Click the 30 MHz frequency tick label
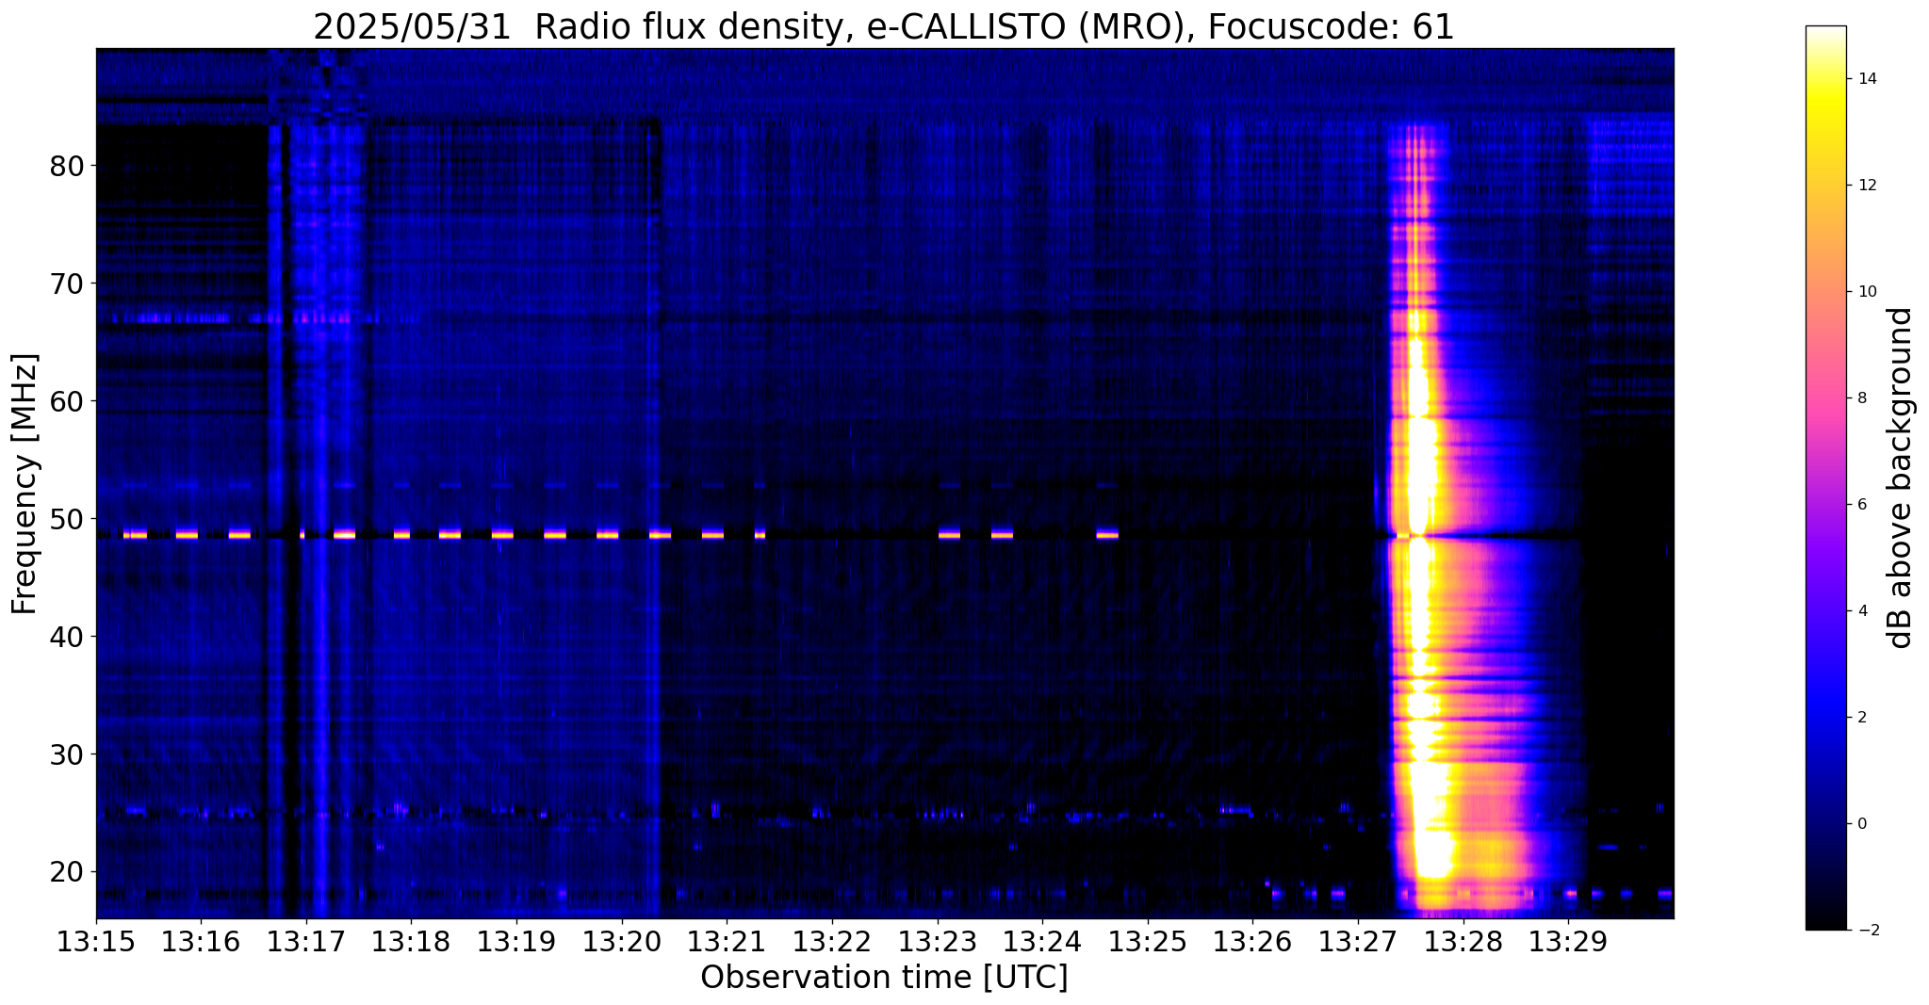The width and height of the screenshot is (1929, 1005). [67, 754]
